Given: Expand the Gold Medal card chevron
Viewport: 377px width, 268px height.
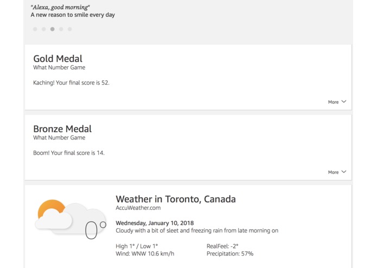Looking at the screenshot, I should [344, 101].
